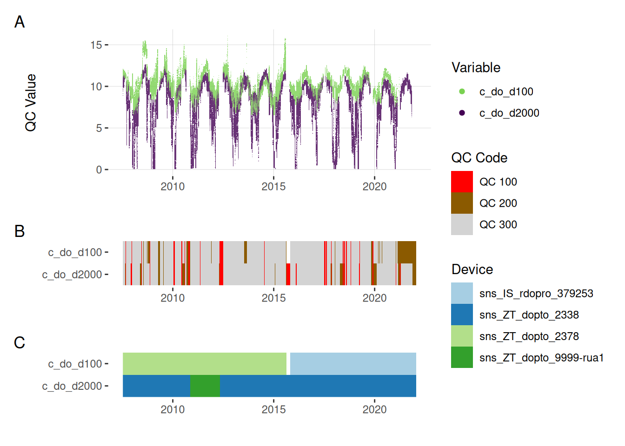
Task: Click the 2015 x-axis label in panel A
Action: coord(273,186)
